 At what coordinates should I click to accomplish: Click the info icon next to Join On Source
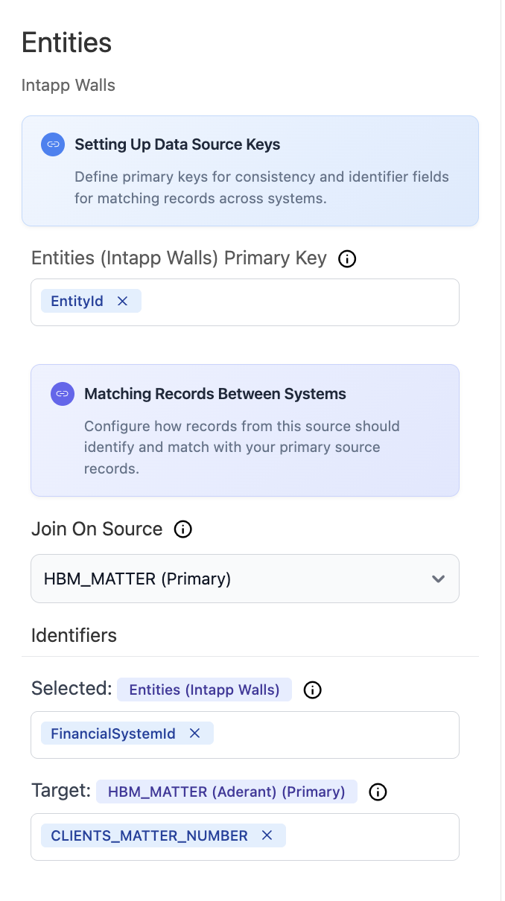click(x=182, y=529)
